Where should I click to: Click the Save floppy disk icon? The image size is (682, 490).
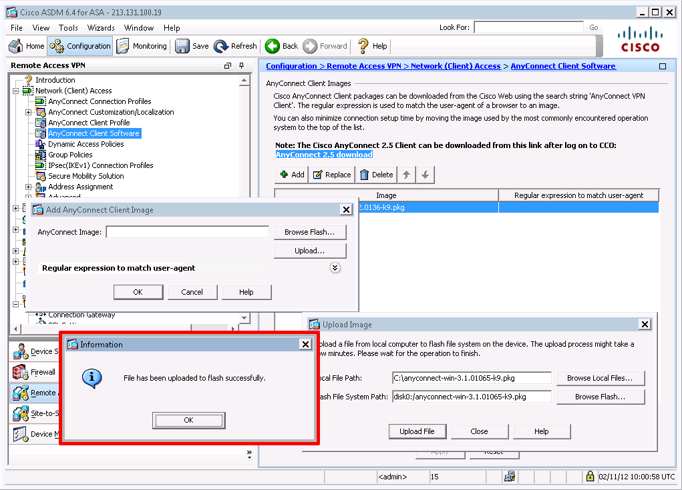coord(182,46)
